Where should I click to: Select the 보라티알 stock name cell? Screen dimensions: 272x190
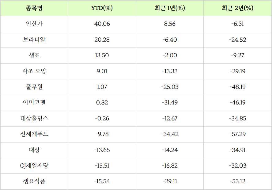[x=34, y=40]
